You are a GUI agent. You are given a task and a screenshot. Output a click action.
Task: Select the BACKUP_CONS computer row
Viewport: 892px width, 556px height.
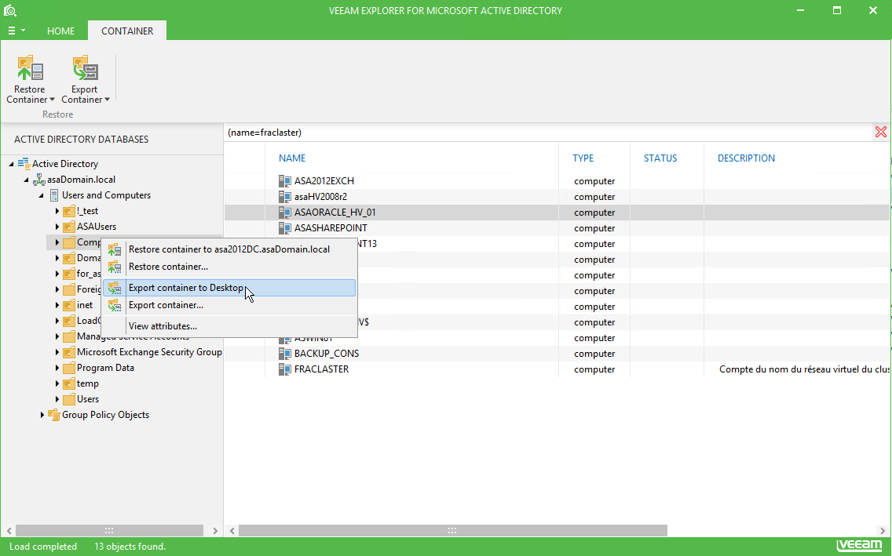[557, 353]
